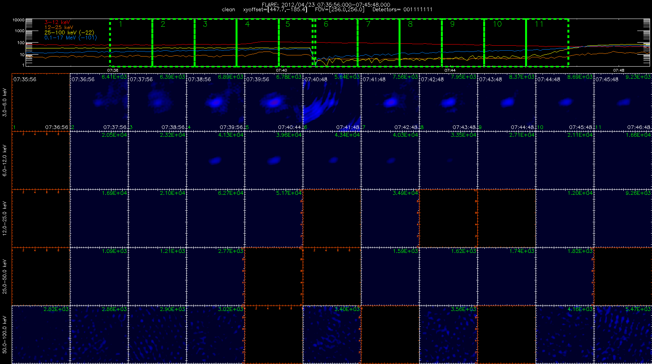Pick interval 6 number in the lightcurve

tap(326, 24)
